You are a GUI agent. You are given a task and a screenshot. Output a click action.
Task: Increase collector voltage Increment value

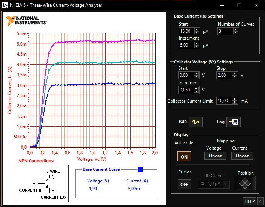click(x=196, y=88)
